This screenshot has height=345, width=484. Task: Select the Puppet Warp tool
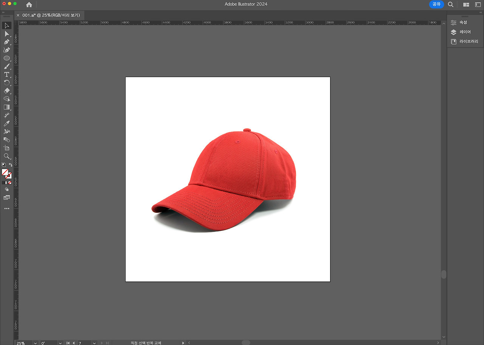(7, 132)
